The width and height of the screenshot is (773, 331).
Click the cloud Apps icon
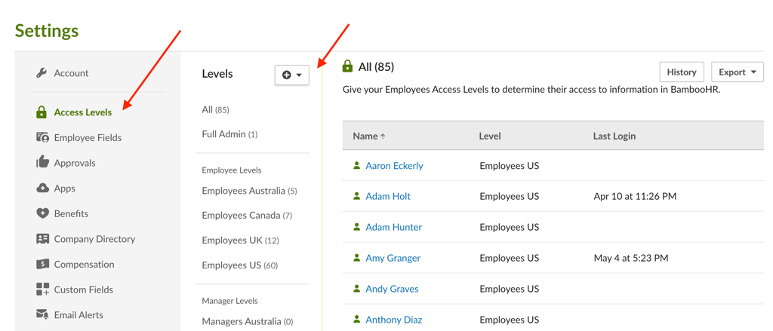coord(42,188)
